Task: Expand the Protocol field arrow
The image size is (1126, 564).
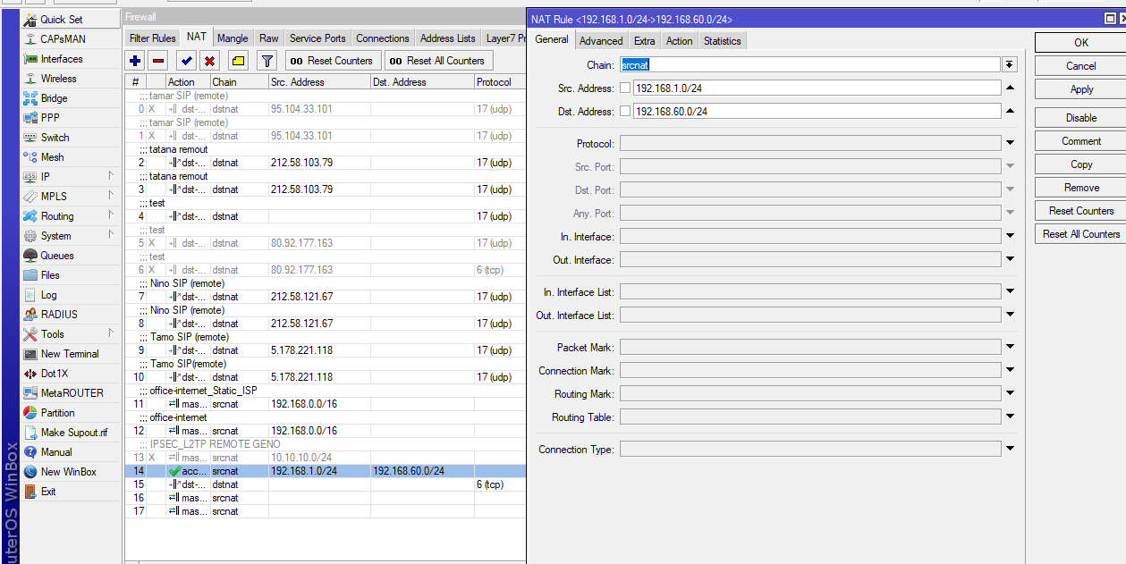Action: [1010, 143]
